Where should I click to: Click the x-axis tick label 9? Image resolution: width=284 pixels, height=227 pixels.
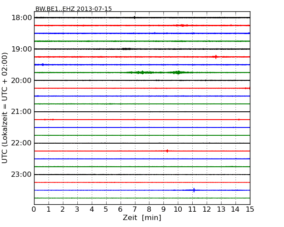point(163,210)
